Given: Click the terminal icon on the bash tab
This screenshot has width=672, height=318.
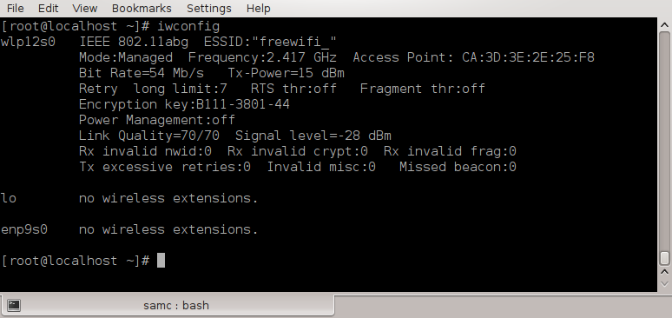Looking at the screenshot, I should tap(14, 305).
